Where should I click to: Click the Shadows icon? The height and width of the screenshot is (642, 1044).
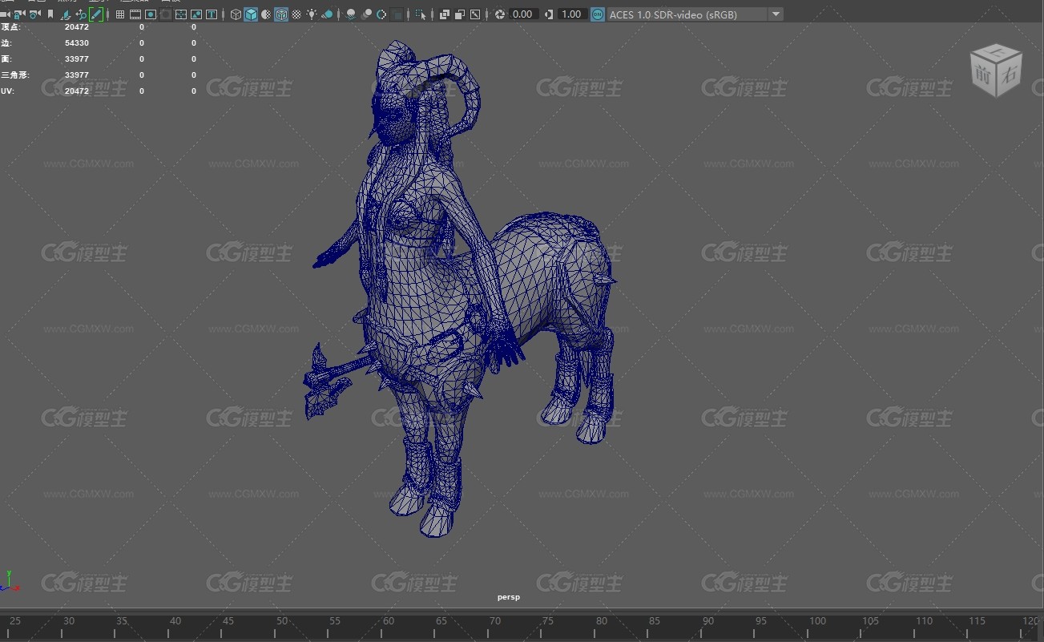pyautogui.click(x=327, y=14)
